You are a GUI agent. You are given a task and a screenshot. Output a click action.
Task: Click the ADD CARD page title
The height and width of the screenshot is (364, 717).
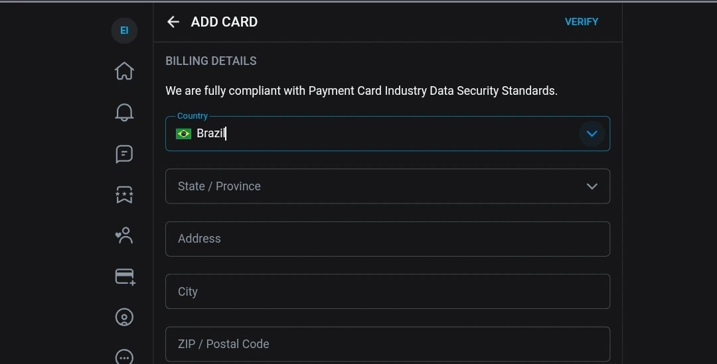[224, 22]
